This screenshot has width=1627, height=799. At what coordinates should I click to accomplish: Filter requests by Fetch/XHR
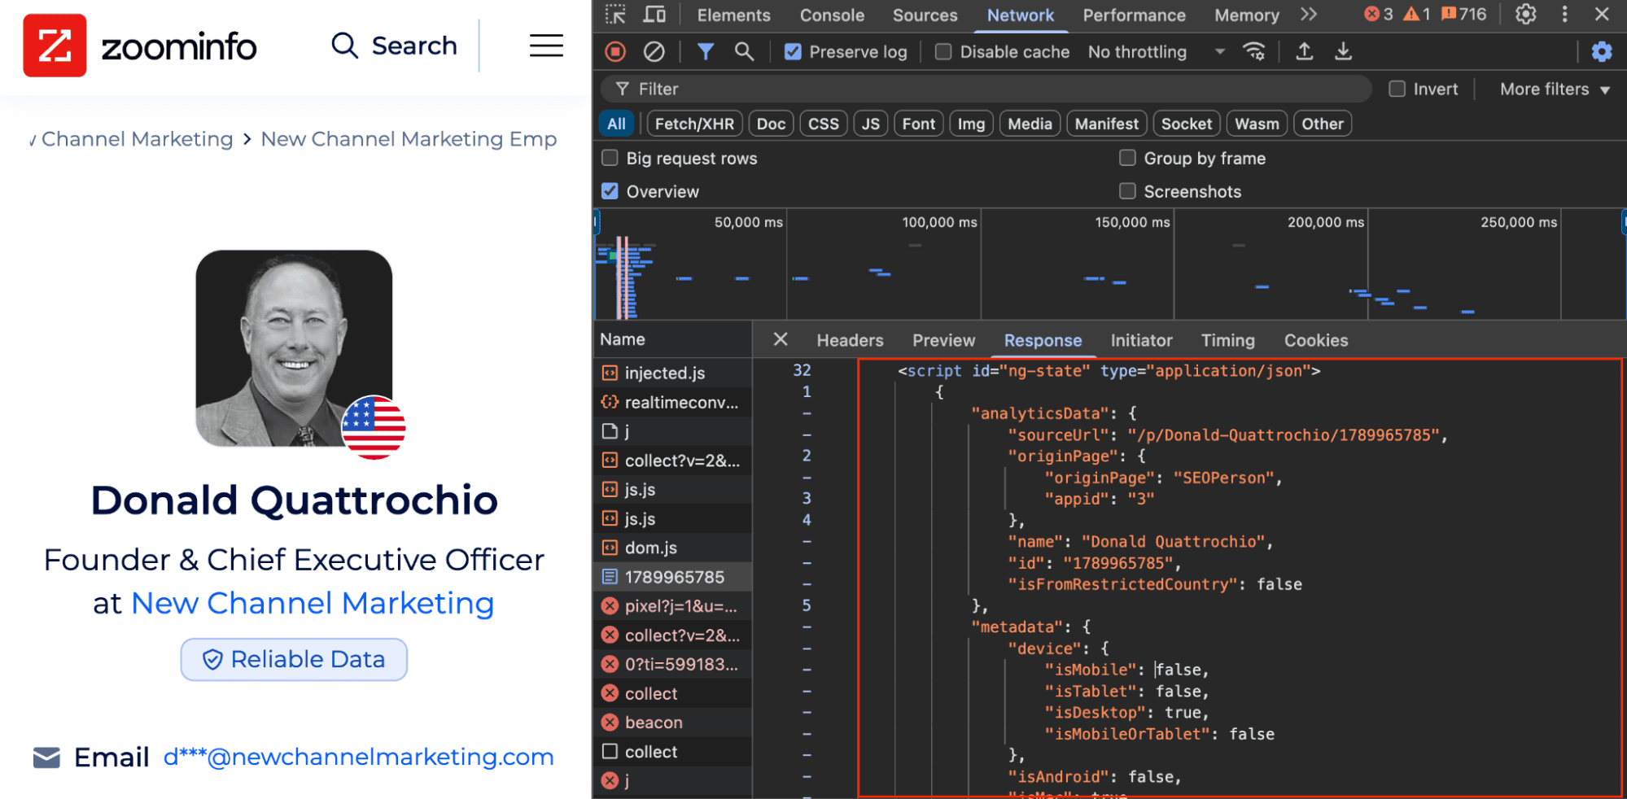(694, 124)
